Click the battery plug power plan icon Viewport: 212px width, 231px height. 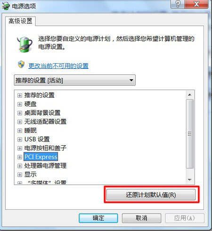(25, 44)
